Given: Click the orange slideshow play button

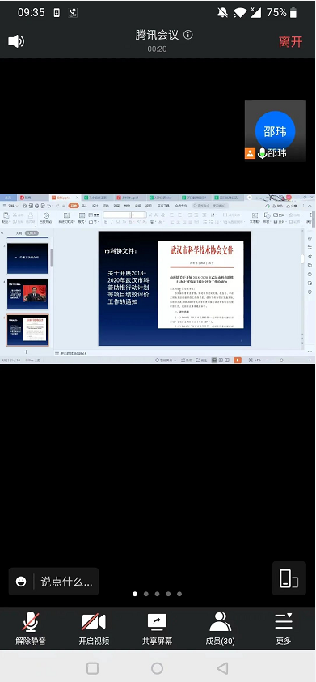Looking at the screenshot, I should 238,360.
